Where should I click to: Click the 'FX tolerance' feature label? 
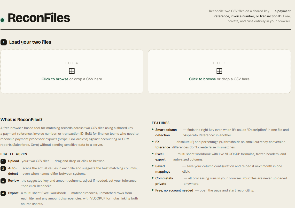pos(162,145)
